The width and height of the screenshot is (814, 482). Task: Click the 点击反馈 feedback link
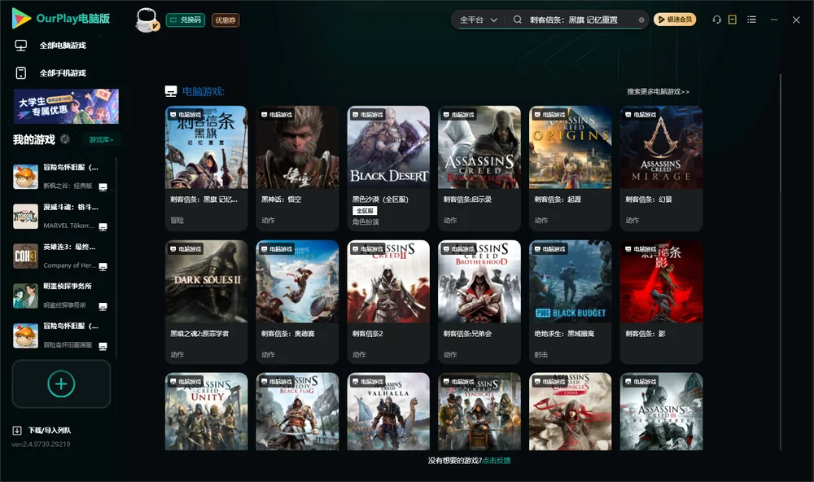497,461
